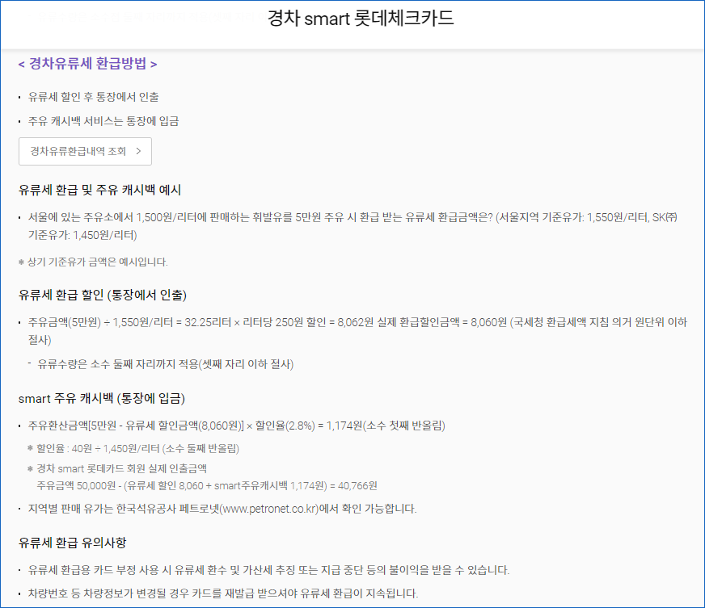Select heading 유류세 환급 및 주유 캐시백 예시
The image size is (705, 608).
(99, 190)
